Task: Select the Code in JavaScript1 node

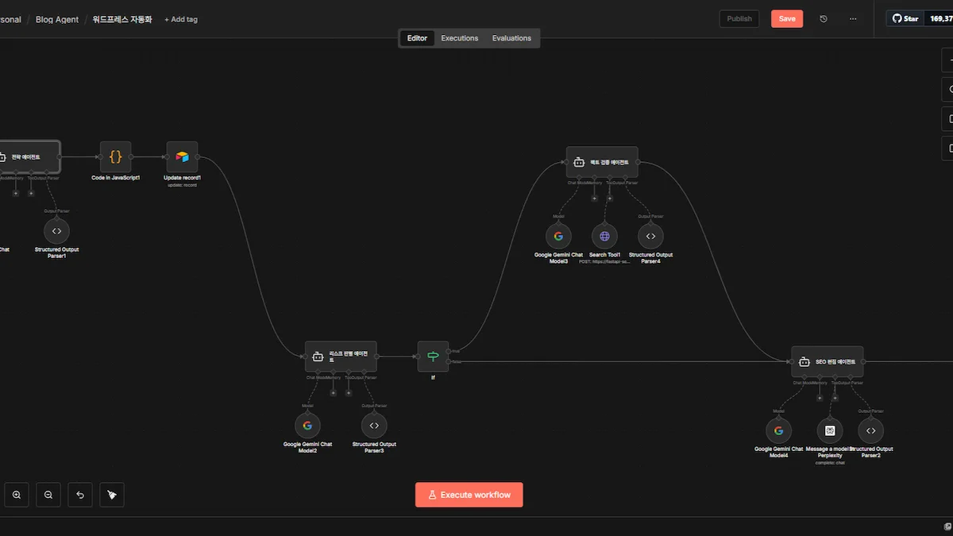Action: click(116, 157)
